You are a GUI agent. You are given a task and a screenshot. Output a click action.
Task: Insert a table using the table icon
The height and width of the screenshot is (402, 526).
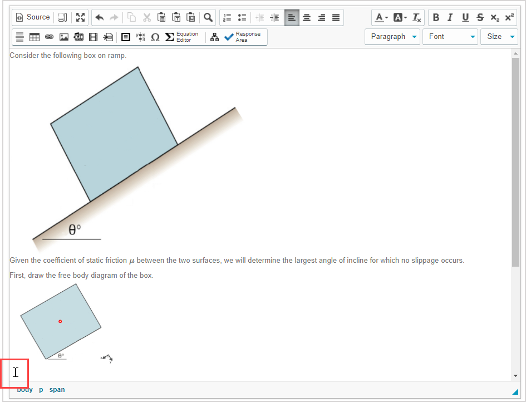35,37
